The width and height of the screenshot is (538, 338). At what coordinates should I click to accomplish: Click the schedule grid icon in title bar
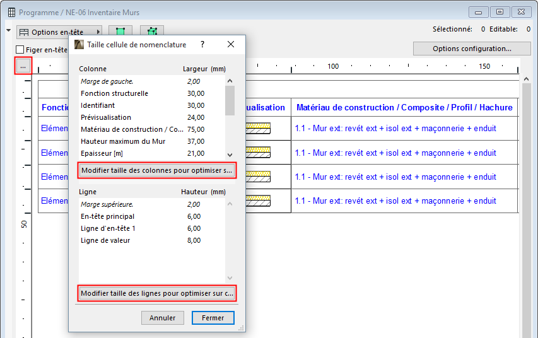click(x=11, y=13)
